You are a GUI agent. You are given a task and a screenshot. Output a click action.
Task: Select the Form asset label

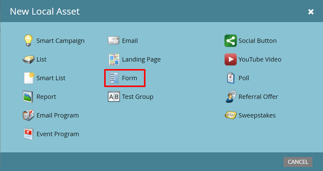tap(129, 78)
